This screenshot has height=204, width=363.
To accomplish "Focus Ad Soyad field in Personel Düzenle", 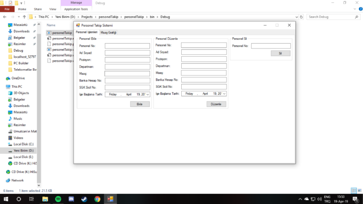I will click(204, 52).
